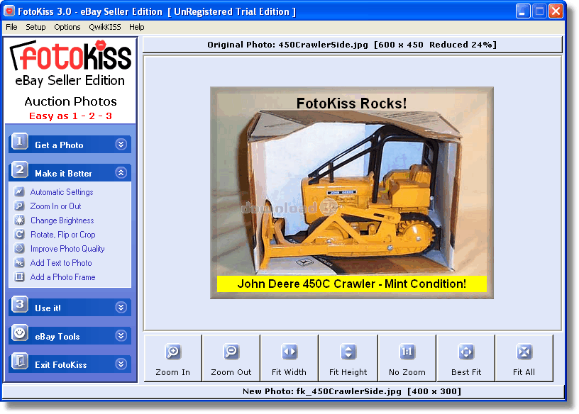Image resolution: width=579 pixels, height=414 pixels.
Task: Fit the photo to width
Action: tap(289, 358)
